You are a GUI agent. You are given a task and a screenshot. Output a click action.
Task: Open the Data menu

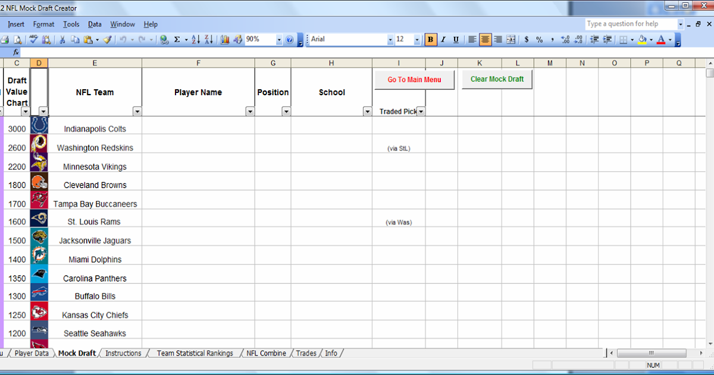pyautogui.click(x=95, y=24)
